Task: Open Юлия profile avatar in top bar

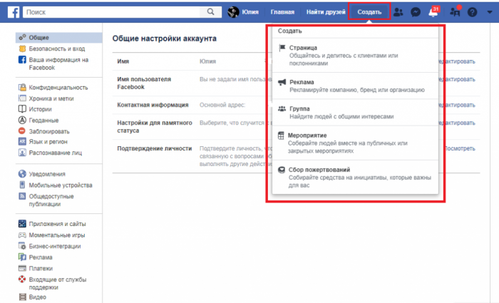Action: [x=233, y=12]
